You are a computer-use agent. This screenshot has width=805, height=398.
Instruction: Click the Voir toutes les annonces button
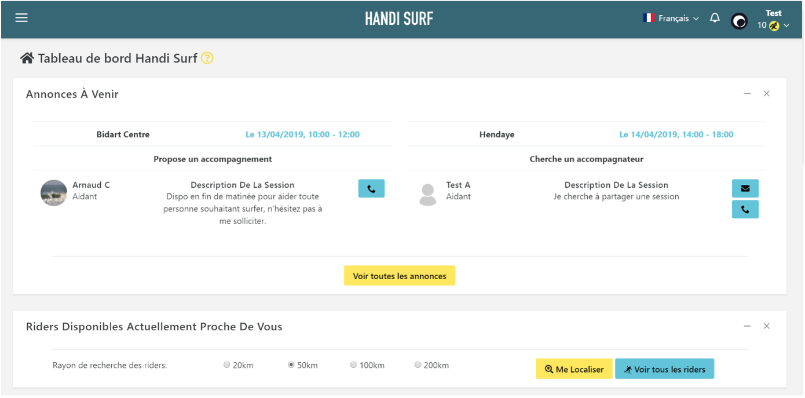click(x=400, y=276)
